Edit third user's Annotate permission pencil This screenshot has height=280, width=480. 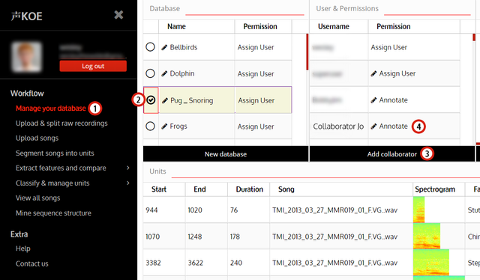[x=373, y=100]
